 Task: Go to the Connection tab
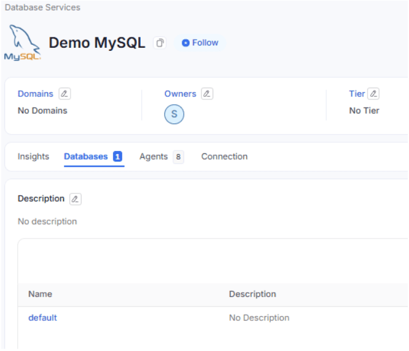click(x=224, y=156)
